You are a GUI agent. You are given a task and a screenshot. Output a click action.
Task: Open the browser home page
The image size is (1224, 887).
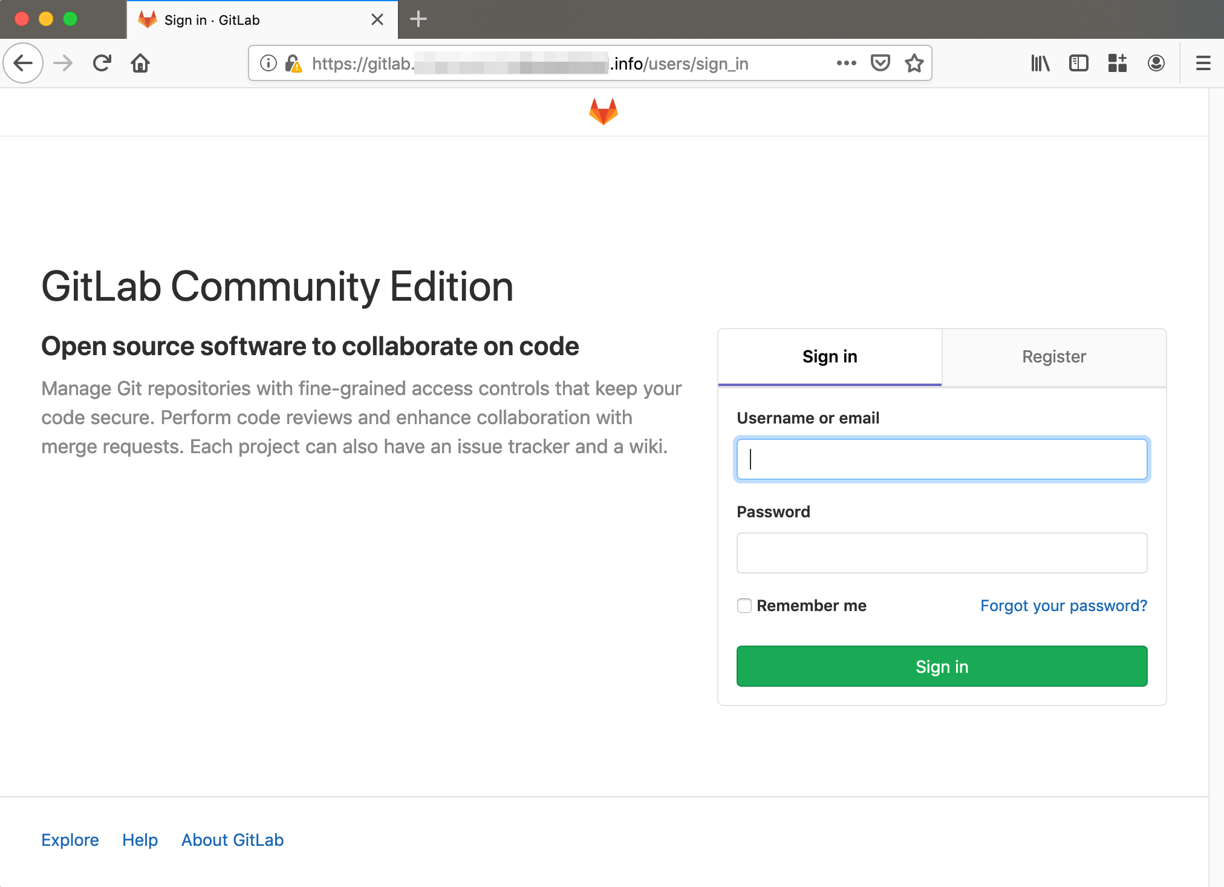[140, 63]
